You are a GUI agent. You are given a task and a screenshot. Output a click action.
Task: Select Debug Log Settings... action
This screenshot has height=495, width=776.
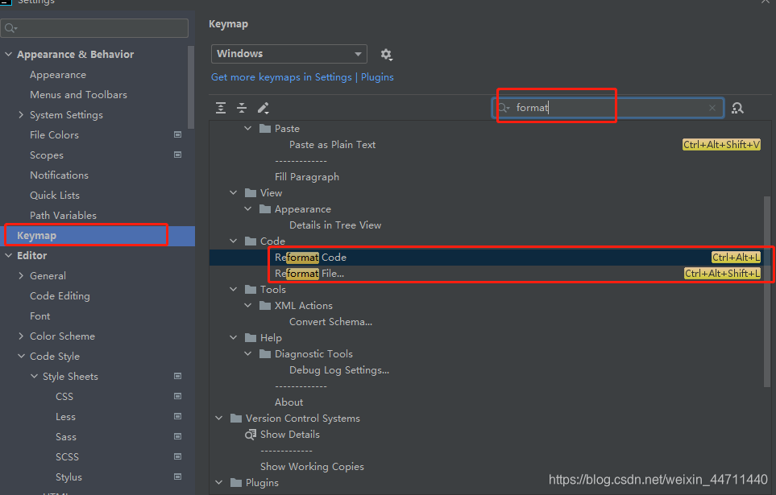pyautogui.click(x=339, y=370)
